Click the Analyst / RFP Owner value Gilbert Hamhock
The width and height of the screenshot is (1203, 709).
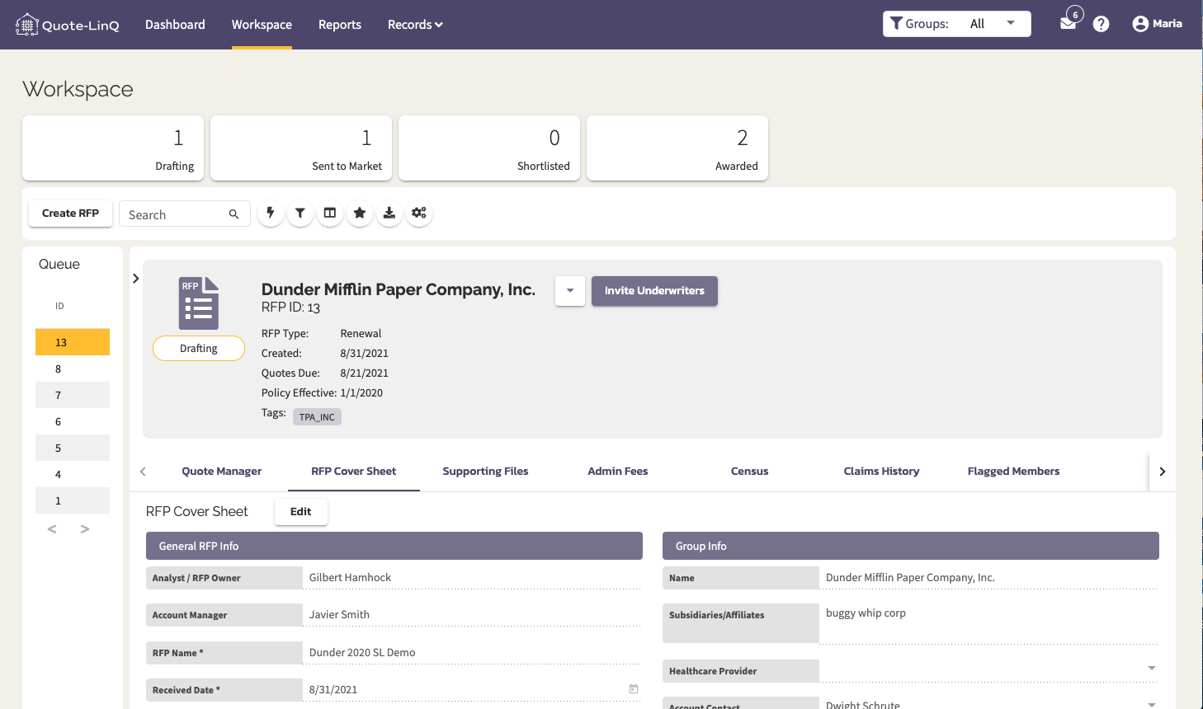coord(471,578)
